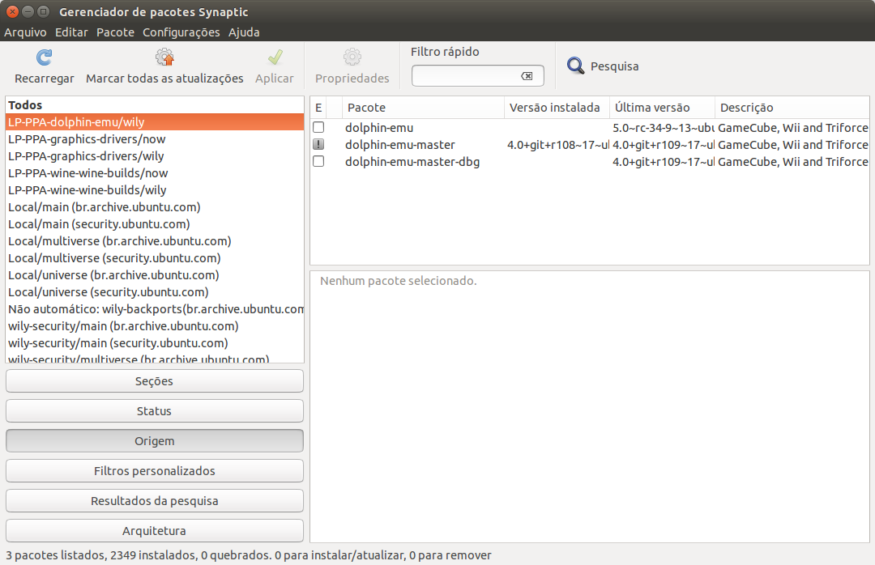Viewport: 875px width, 565px height.
Task: Click the Recarregar reload icon
Action: click(43, 57)
